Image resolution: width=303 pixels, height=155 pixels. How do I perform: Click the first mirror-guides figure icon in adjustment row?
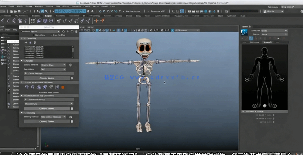pos(26,87)
